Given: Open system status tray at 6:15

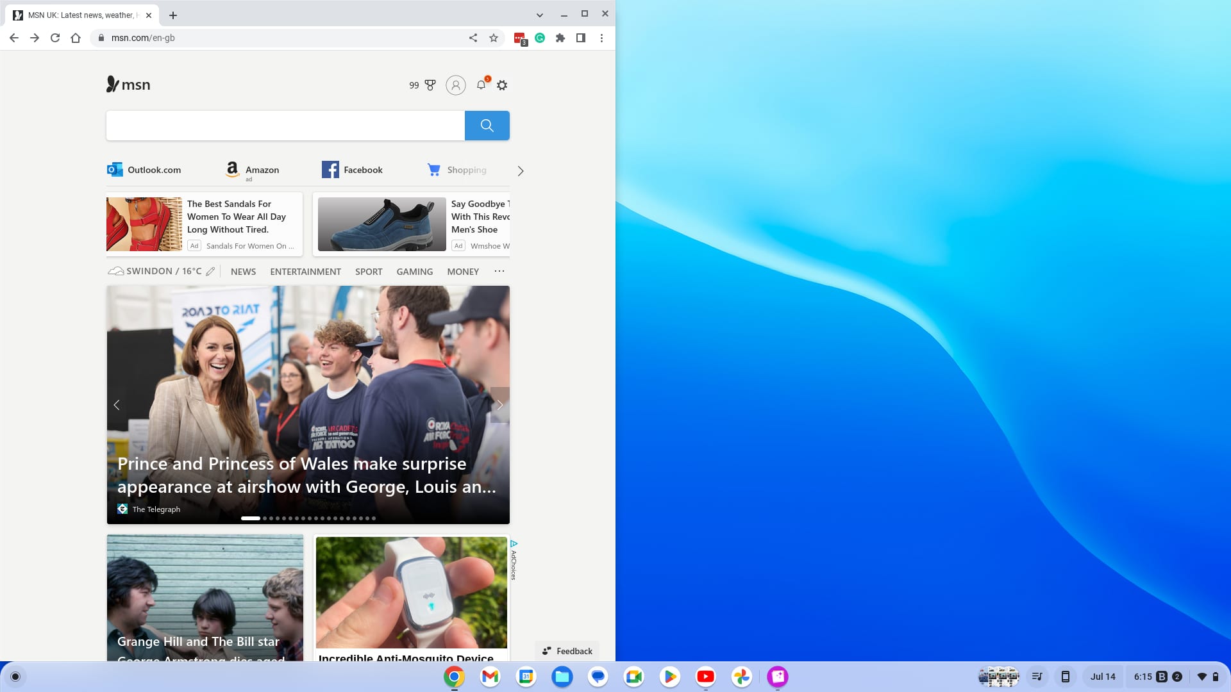Looking at the screenshot, I should [1176, 677].
